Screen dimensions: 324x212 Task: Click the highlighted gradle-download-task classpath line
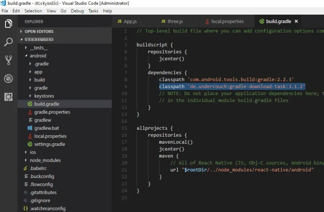pyautogui.click(x=232, y=86)
